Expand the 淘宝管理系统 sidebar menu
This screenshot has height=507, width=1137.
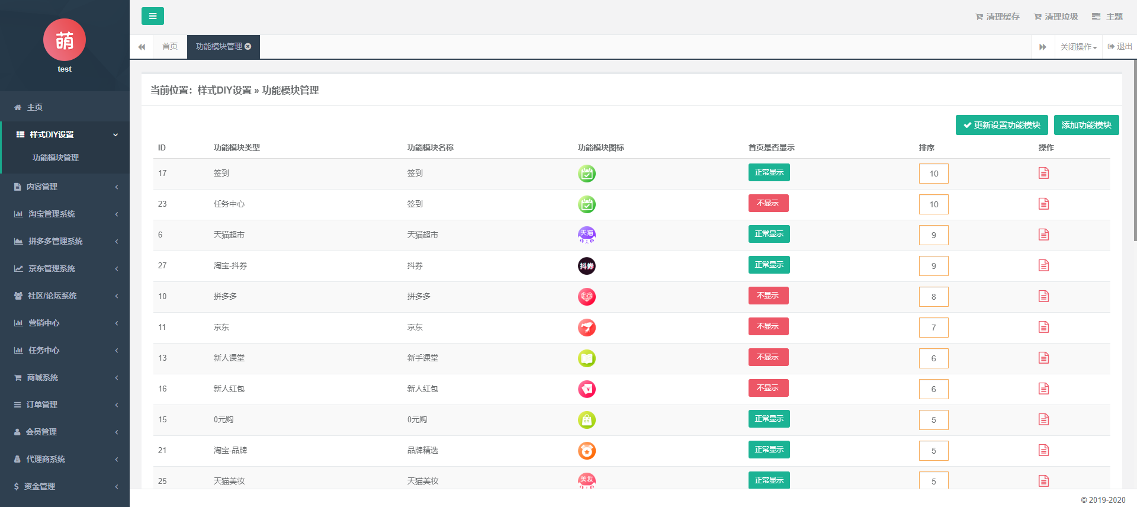click(x=65, y=214)
